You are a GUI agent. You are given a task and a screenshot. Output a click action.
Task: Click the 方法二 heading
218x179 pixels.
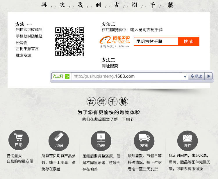pos(108,24)
